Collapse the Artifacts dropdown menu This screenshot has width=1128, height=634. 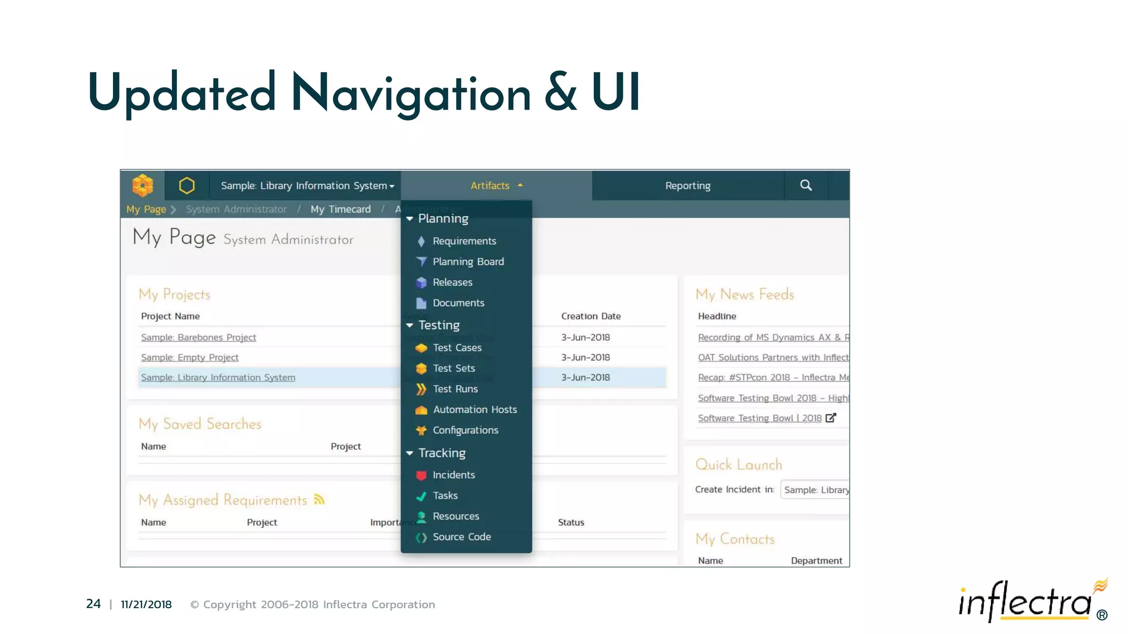click(496, 185)
